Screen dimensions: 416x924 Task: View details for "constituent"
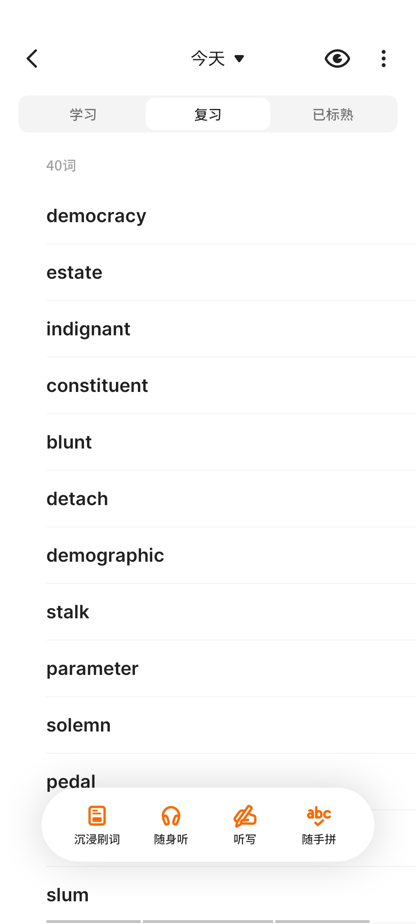point(97,386)
